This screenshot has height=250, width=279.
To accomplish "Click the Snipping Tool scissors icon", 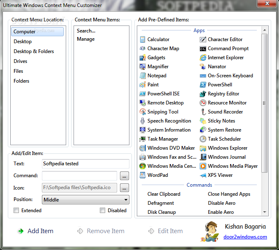I will point(142,112).
